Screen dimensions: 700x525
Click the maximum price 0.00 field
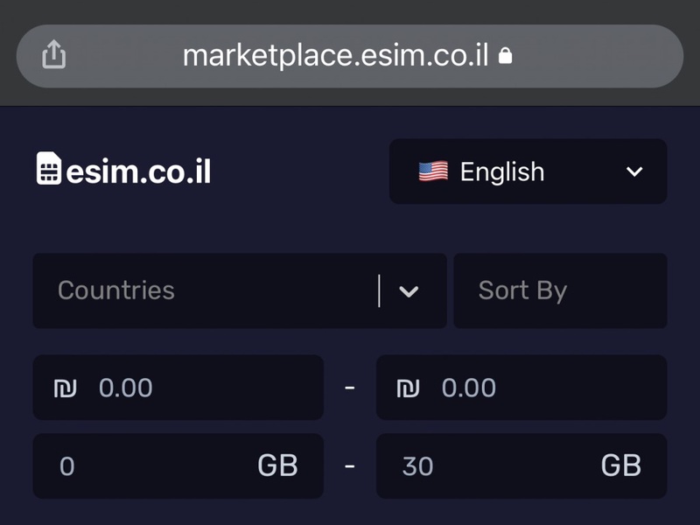pos(521,388)
